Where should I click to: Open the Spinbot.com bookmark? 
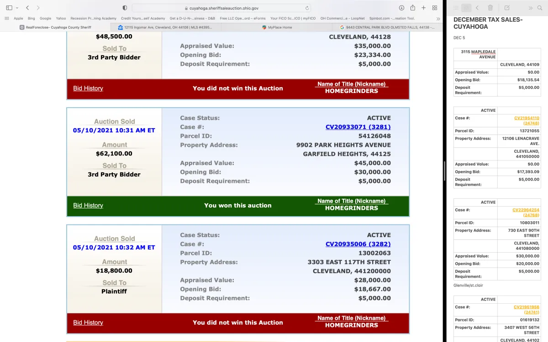(x=392, y=19)
